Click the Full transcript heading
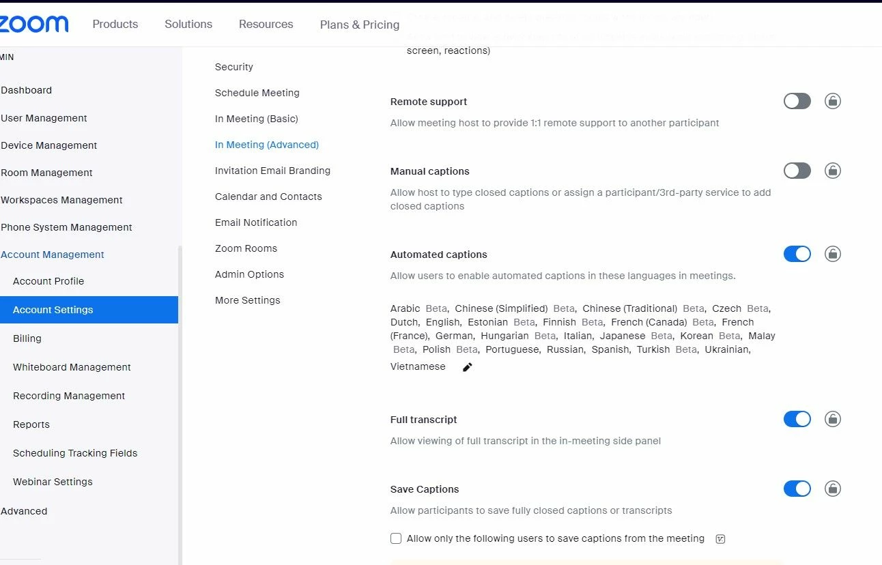The image size is (882, 565). pyautogui.click(x=424, y=420)
